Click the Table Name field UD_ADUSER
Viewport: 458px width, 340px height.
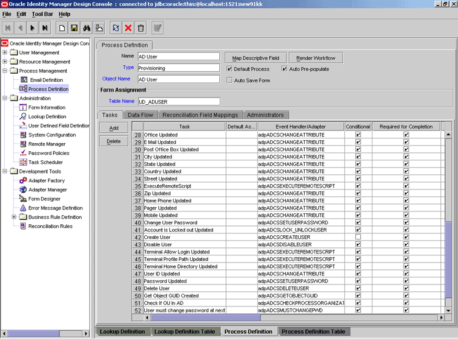(179, 102)
